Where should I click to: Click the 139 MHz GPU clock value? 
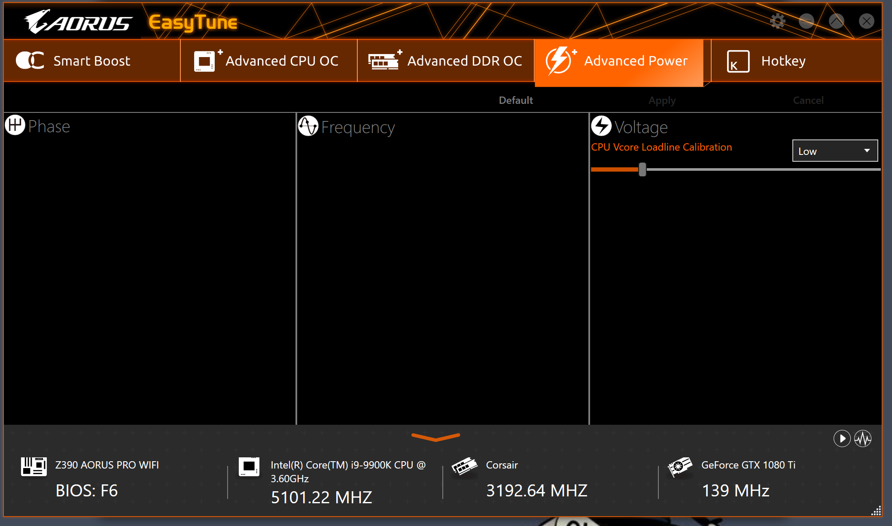[735, 490]
